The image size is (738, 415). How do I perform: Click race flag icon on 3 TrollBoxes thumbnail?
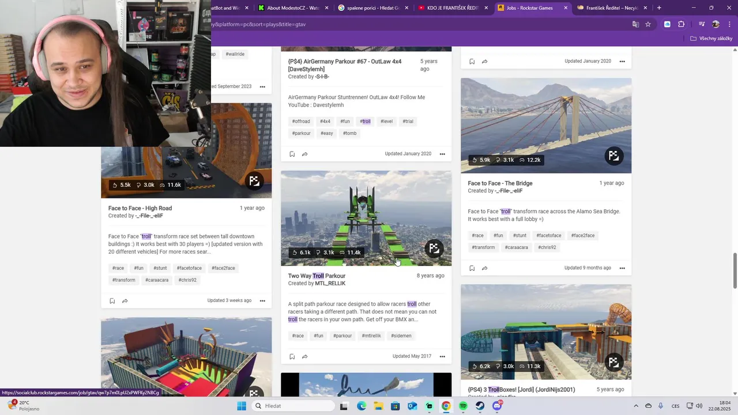[x=614, y=362]
